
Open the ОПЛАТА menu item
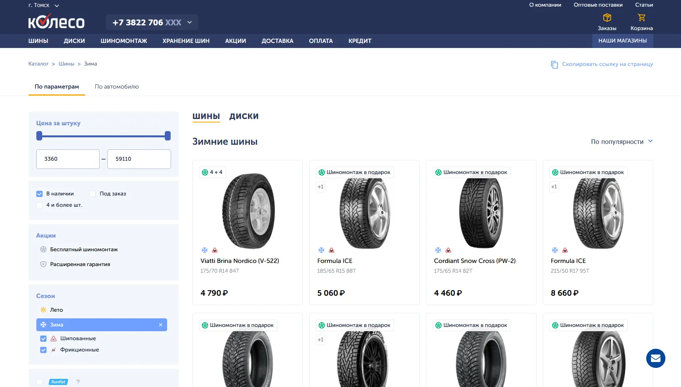(x=321, y=41)
